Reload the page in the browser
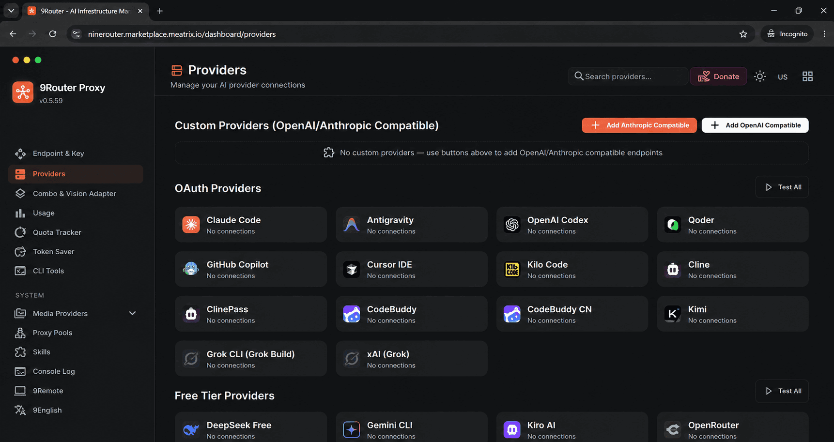Viewport: 834px width, 442px height. pos(53,34)
